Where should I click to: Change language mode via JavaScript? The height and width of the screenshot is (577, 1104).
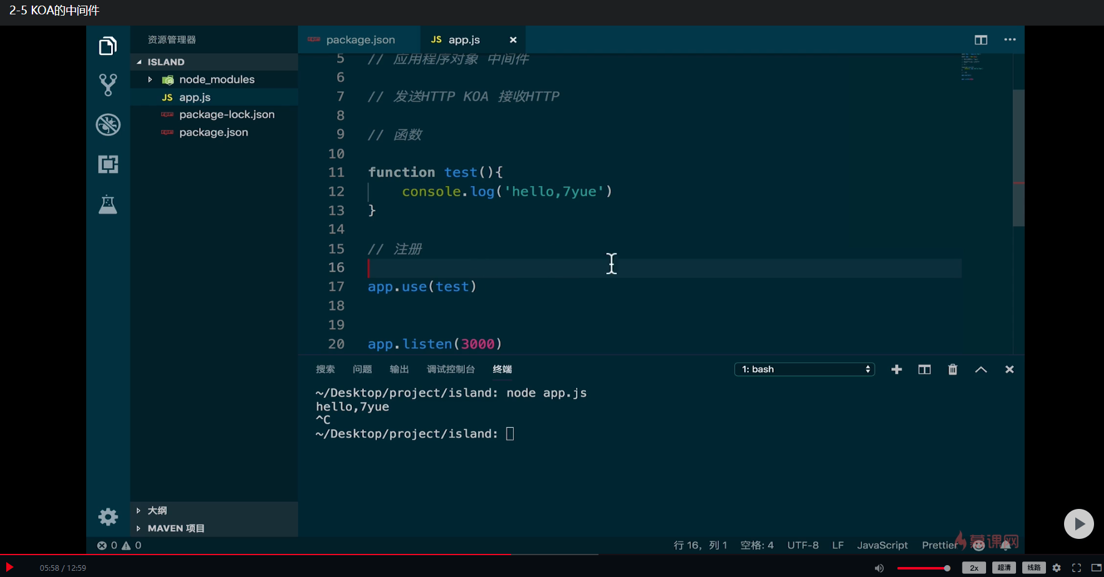(x=882, y=545)
